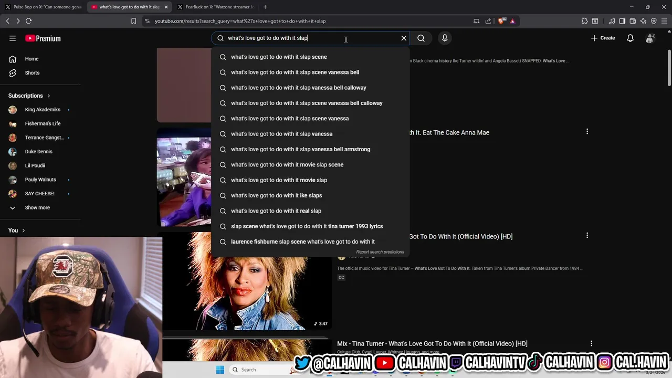The width and height of the screenshot is (672, 378).
Task: Click the Create button
Action: (603, 38)
